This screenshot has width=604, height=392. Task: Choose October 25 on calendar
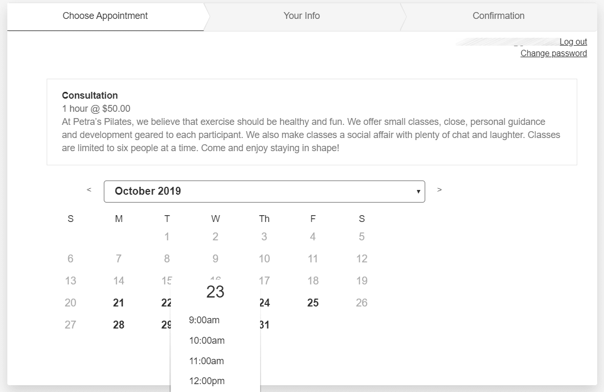(x=313, y=303)
